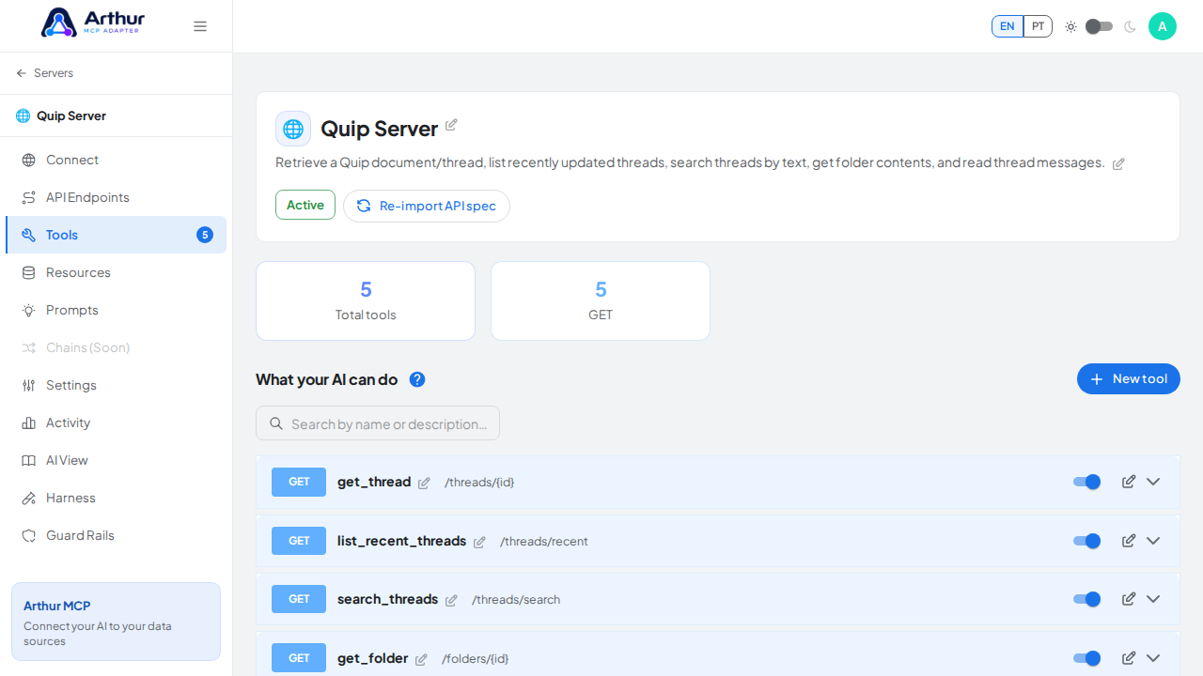
Task: Open the user avatar A menu
Action: coord(1163,26)
